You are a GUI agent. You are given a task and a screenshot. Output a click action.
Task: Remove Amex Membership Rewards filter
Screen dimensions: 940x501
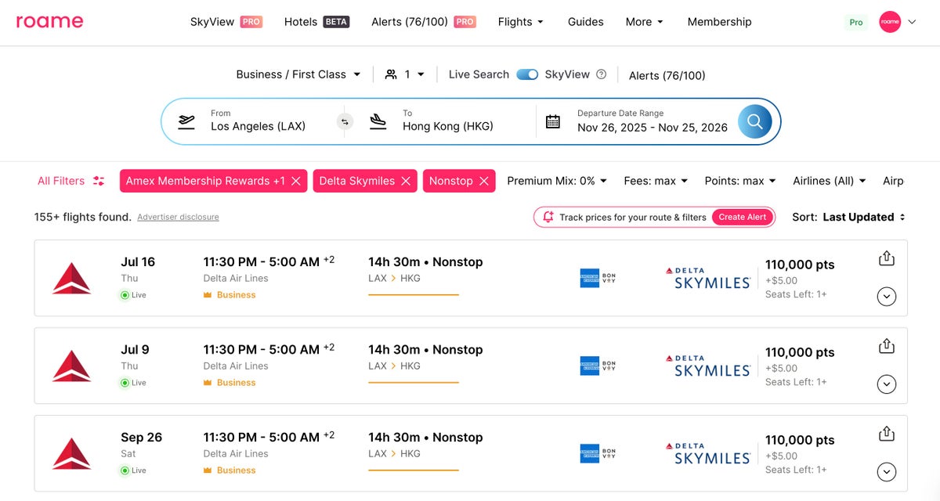tap(296, 181)
